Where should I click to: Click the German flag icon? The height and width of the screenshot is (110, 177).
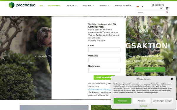click(137, 7)
